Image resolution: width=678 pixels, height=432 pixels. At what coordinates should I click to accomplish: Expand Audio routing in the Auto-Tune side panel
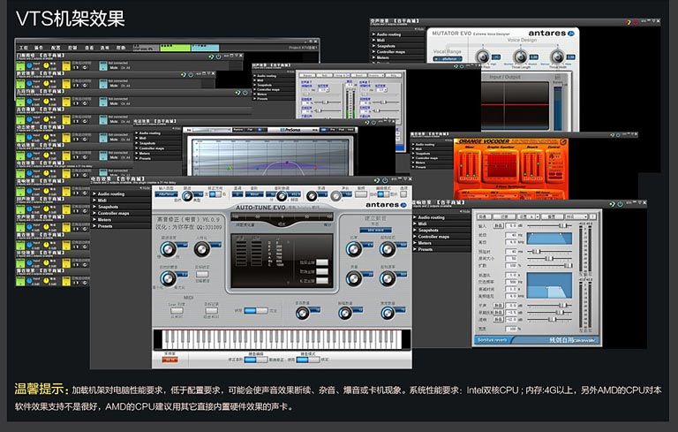[x=111, y=193]
